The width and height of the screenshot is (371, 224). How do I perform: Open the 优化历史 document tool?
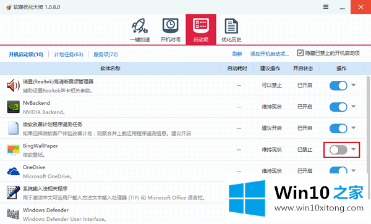click(231, 30)
